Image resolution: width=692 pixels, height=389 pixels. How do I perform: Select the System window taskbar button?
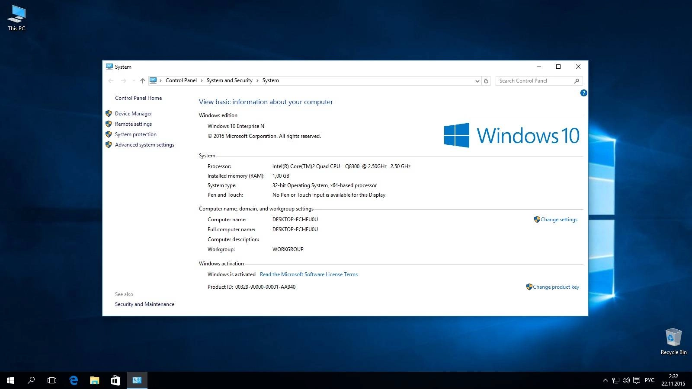click(137, 380)
